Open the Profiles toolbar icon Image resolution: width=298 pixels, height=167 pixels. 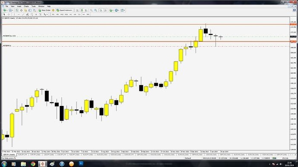[10, 10]
